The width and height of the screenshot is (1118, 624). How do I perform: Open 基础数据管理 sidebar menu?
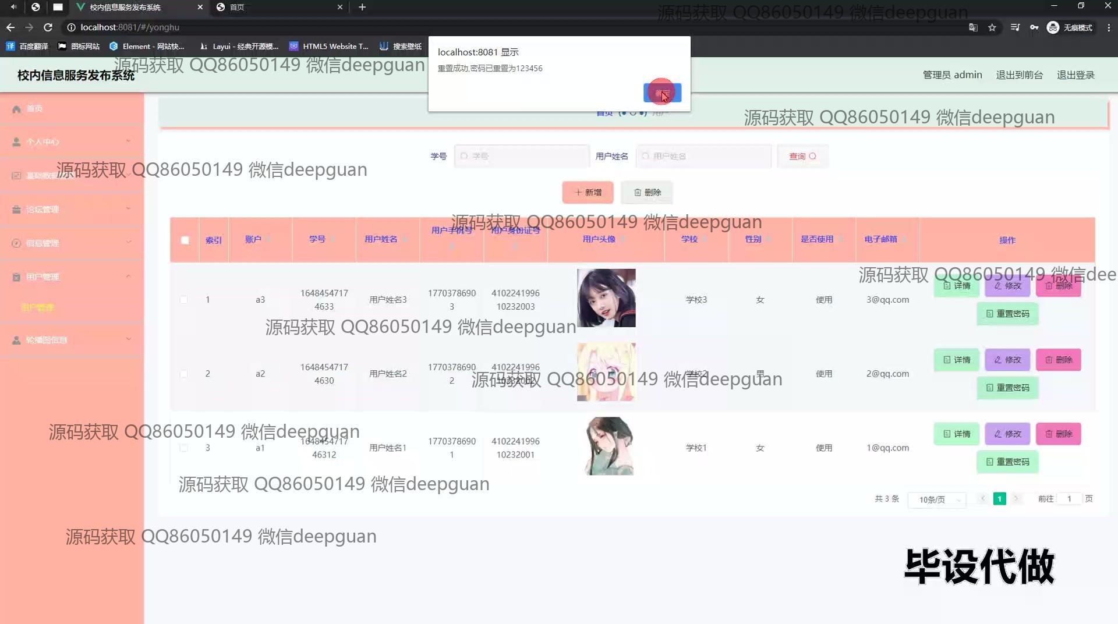click(x=72, y=176)
